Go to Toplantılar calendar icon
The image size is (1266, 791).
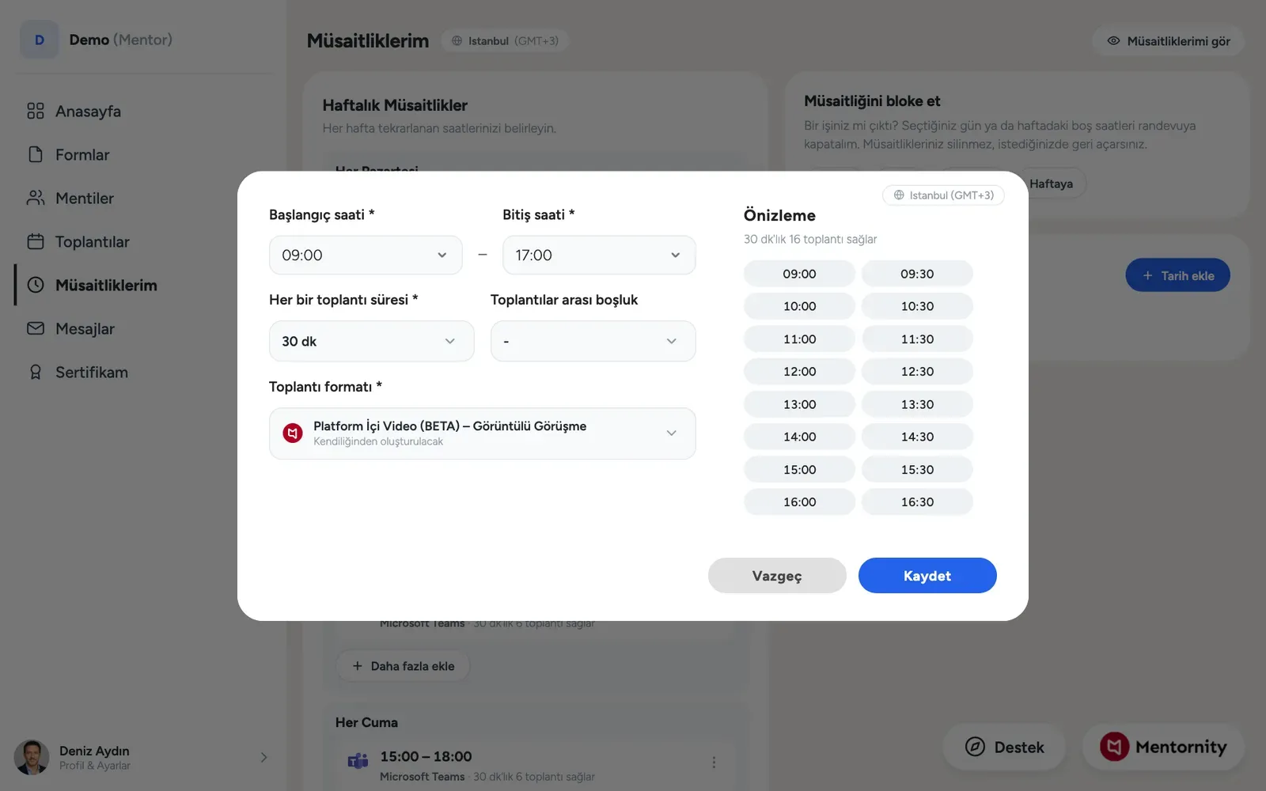pyautogui.click(x=36, y=241)
